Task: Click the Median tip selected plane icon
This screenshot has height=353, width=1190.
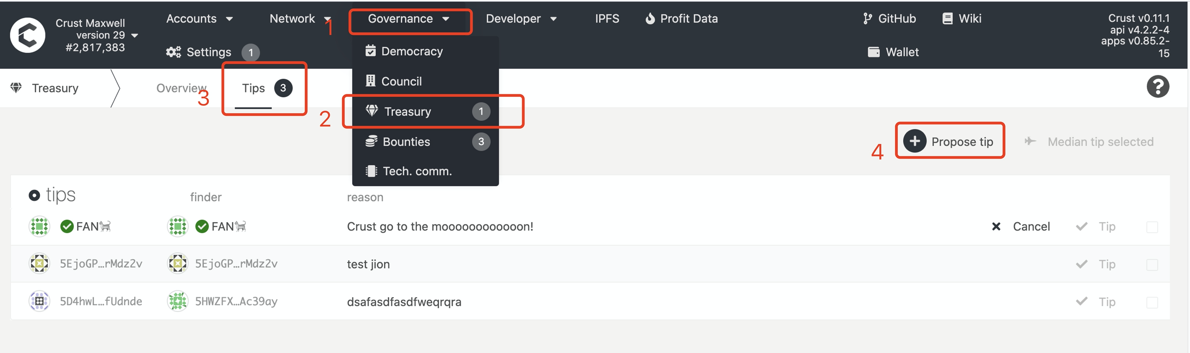Action: [x=1030, y=141]
